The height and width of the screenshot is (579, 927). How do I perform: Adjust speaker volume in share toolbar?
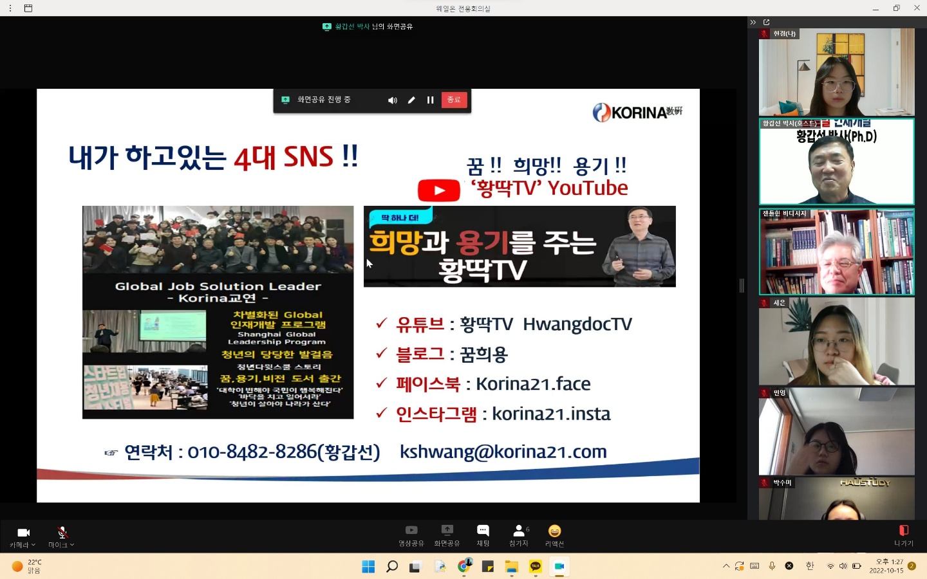click(x=392, y=100)
